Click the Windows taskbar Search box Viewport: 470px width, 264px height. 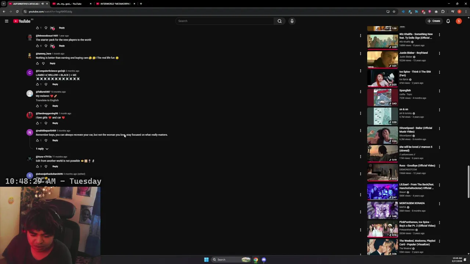pyautogui.click(x=231, y=260)
